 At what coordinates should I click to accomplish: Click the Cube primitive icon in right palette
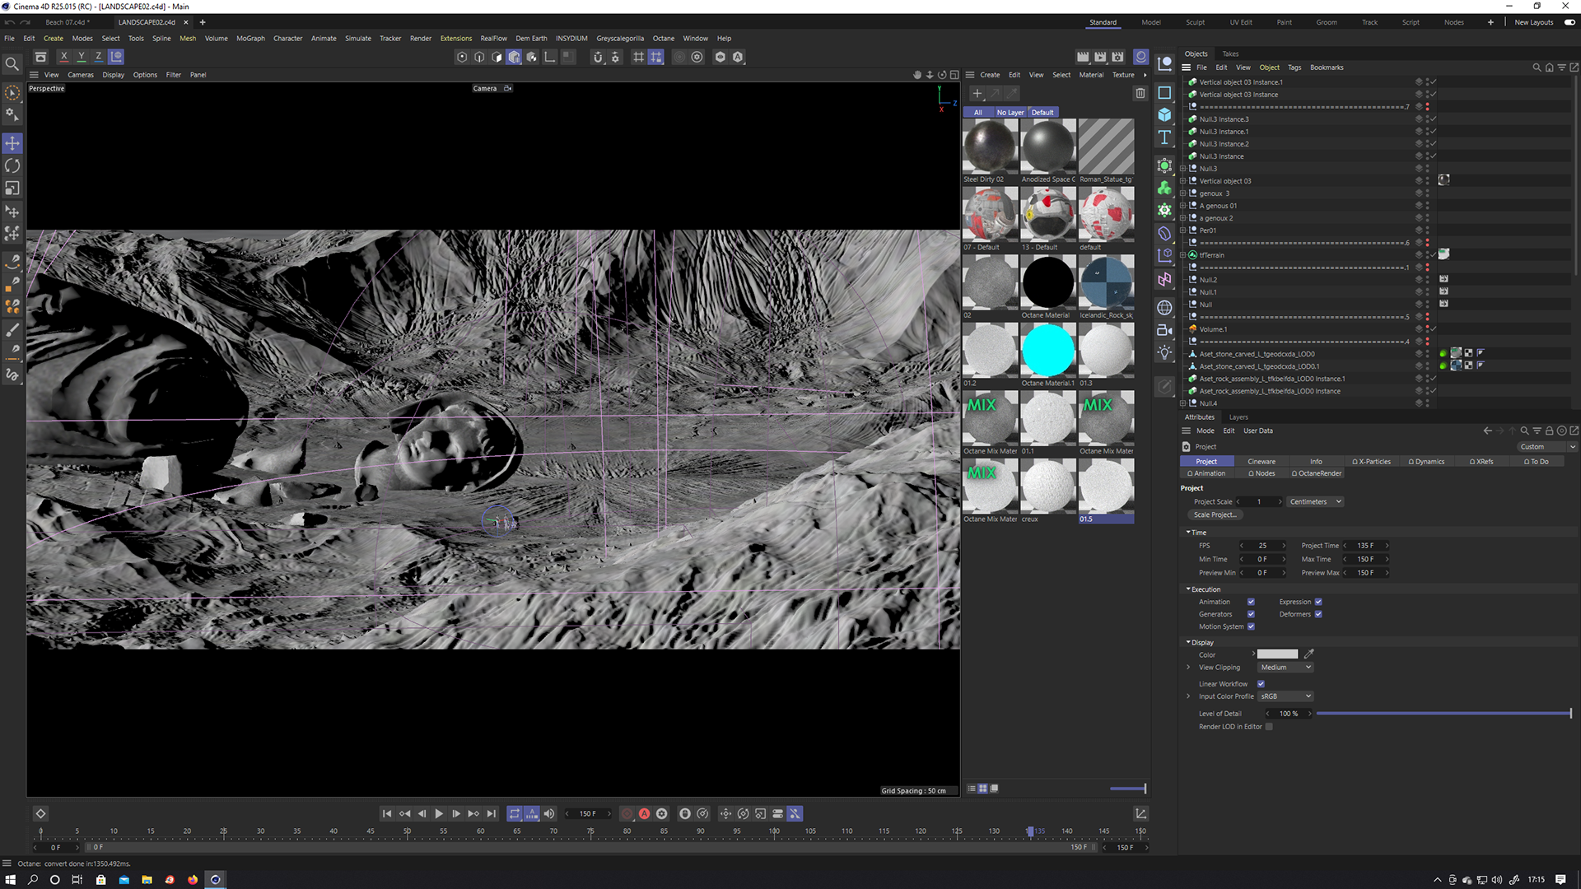coord(1164,115)
